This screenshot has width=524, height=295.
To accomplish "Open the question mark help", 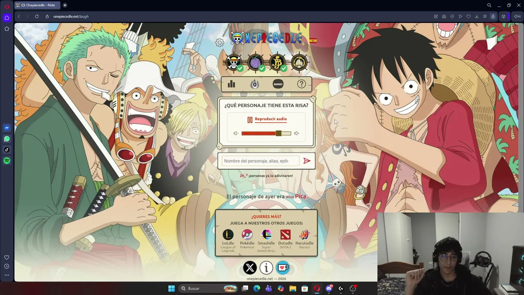I will 301,84.
